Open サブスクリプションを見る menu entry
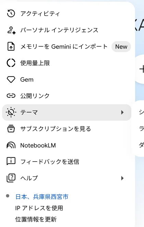Viewport: 144px width, 227px height. [67, 129]
